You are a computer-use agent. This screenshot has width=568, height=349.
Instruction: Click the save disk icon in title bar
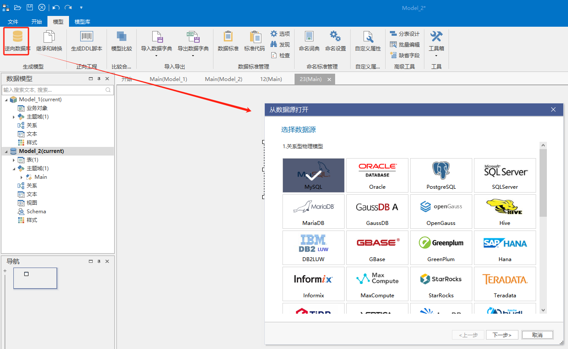tap(30, 7)
